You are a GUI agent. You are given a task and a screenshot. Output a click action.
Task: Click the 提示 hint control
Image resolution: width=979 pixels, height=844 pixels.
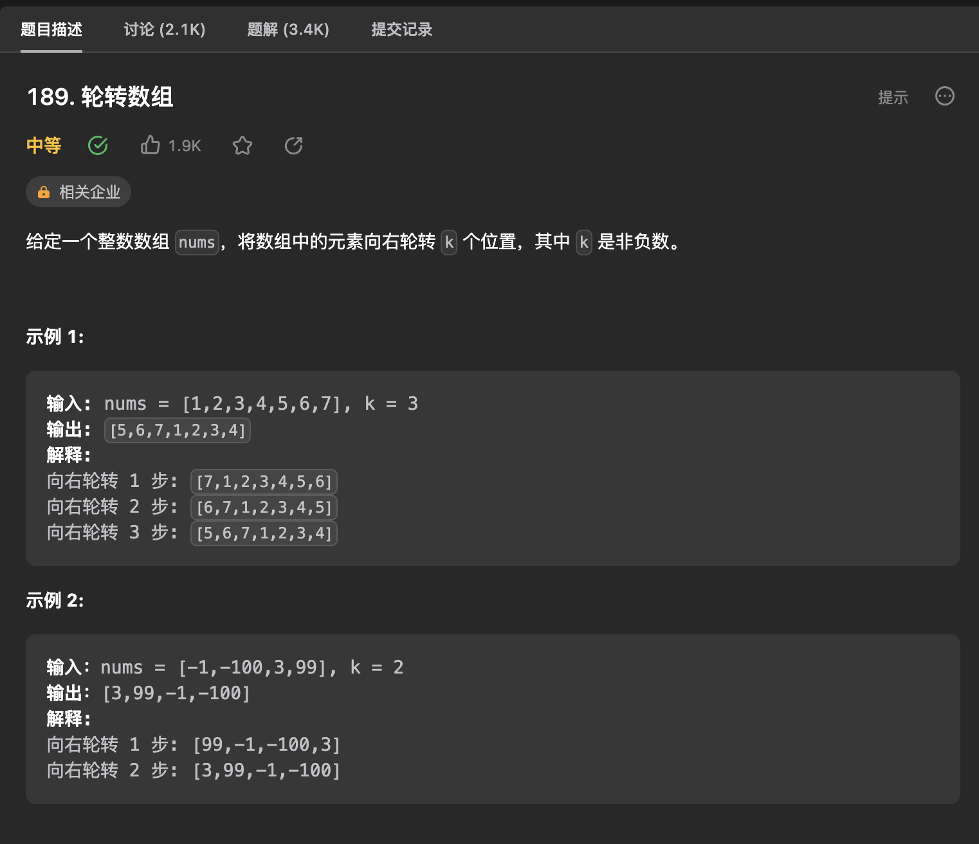[x=893, y=97]
